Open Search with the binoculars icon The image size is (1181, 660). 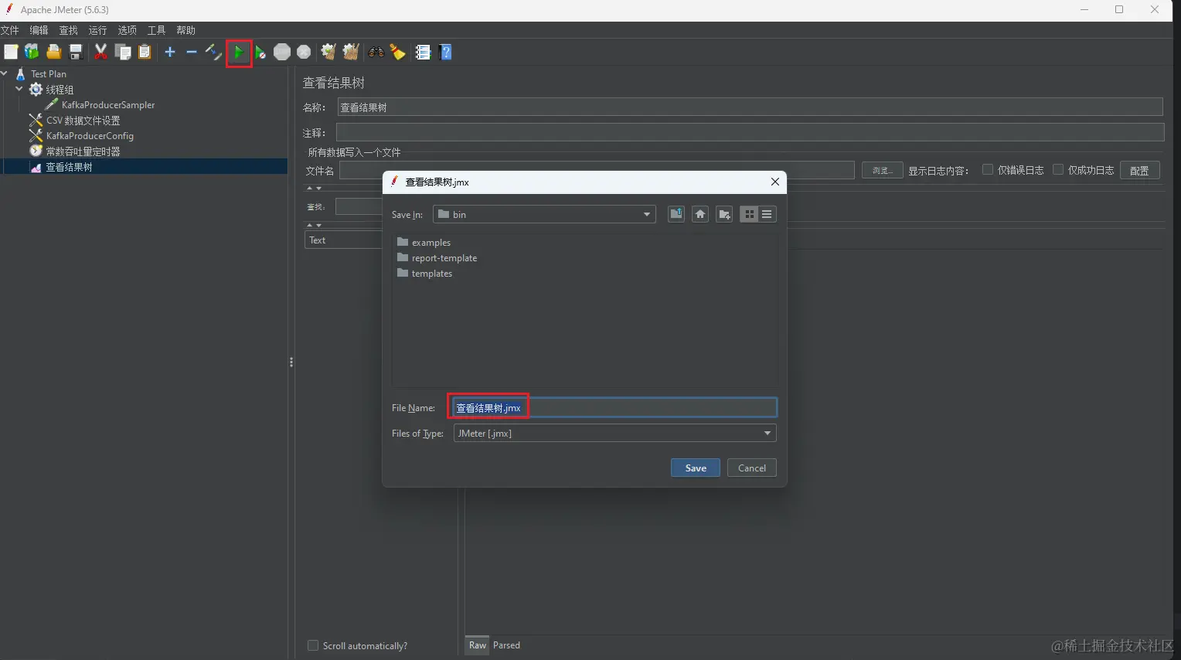click(376, 52)
